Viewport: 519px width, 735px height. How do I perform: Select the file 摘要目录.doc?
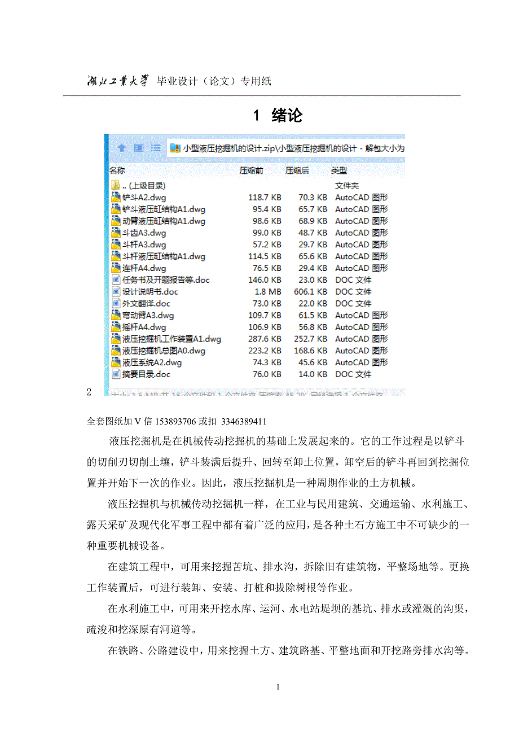point(147,374)
